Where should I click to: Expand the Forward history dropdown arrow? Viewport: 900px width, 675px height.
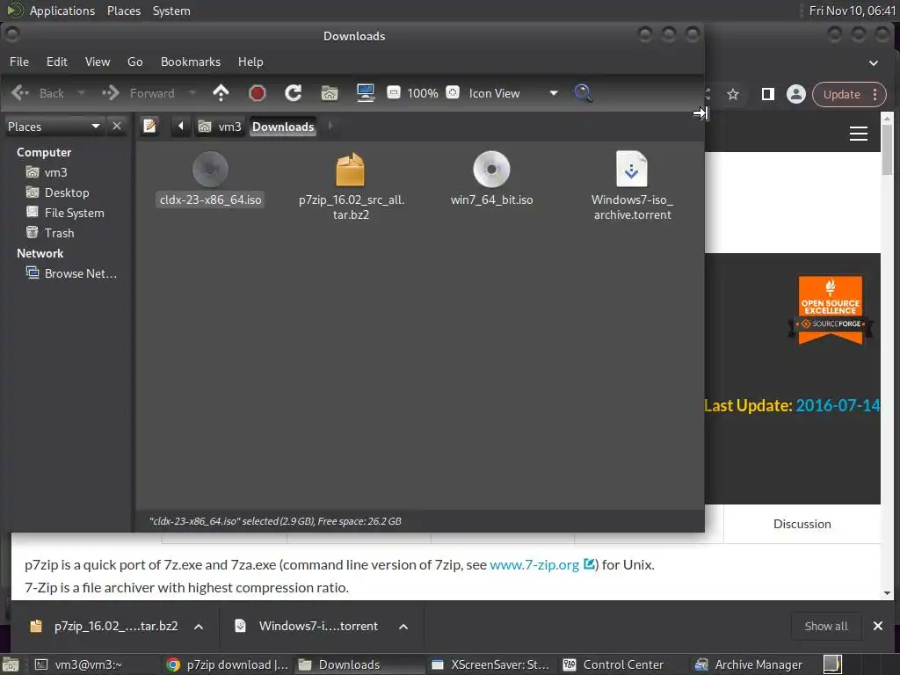click(192, 93)
